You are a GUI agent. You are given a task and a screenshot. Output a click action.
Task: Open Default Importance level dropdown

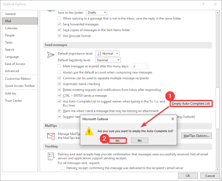[x=108, y=54]
